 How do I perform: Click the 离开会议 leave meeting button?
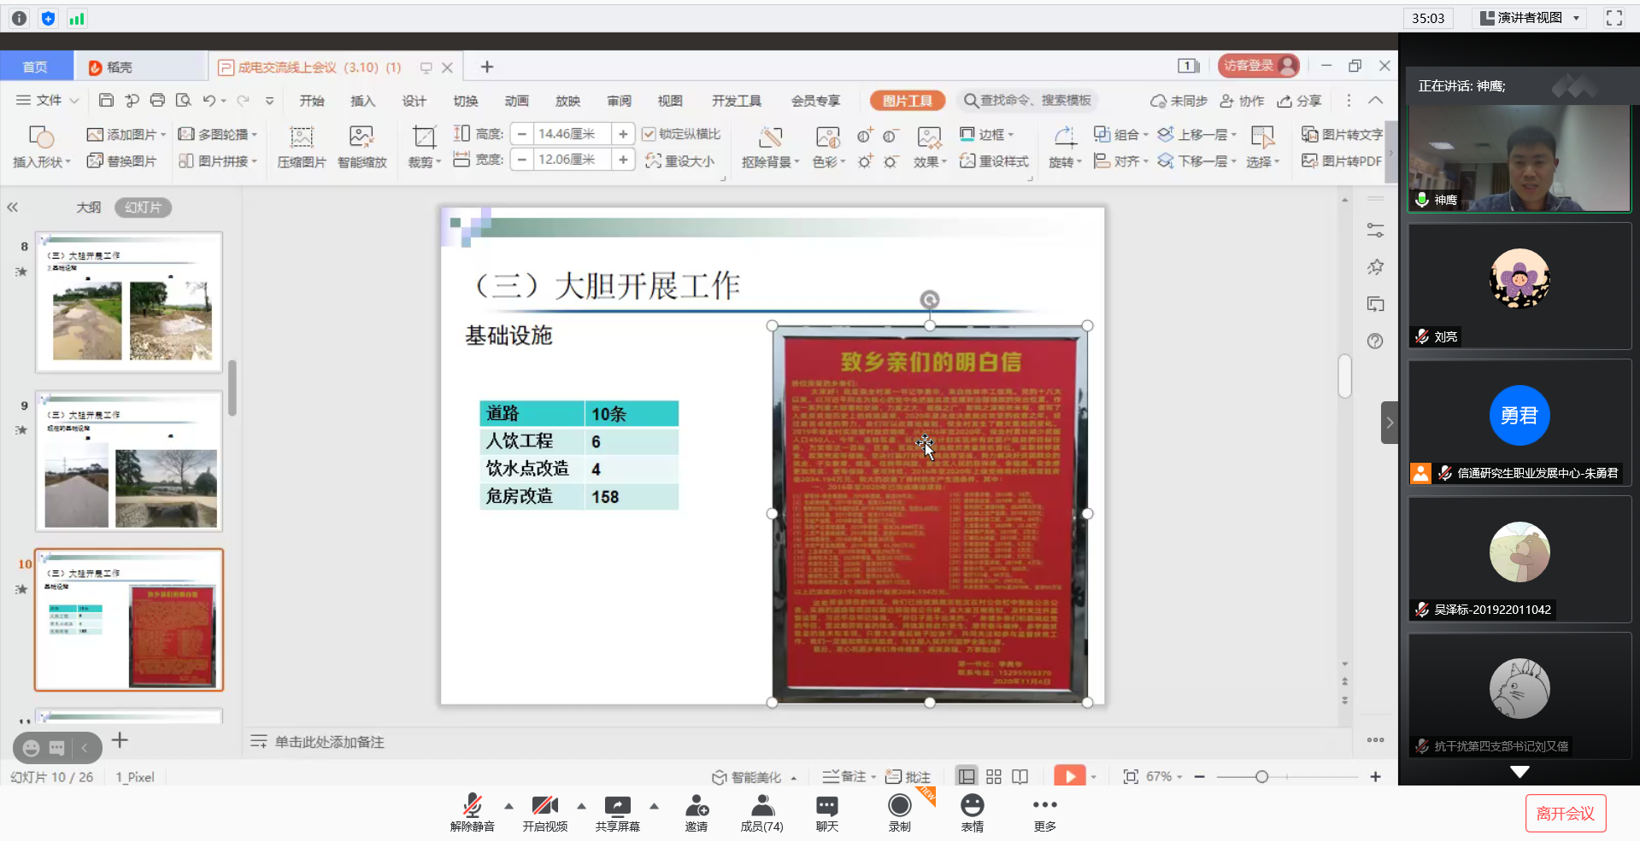tap(1565, 814)
